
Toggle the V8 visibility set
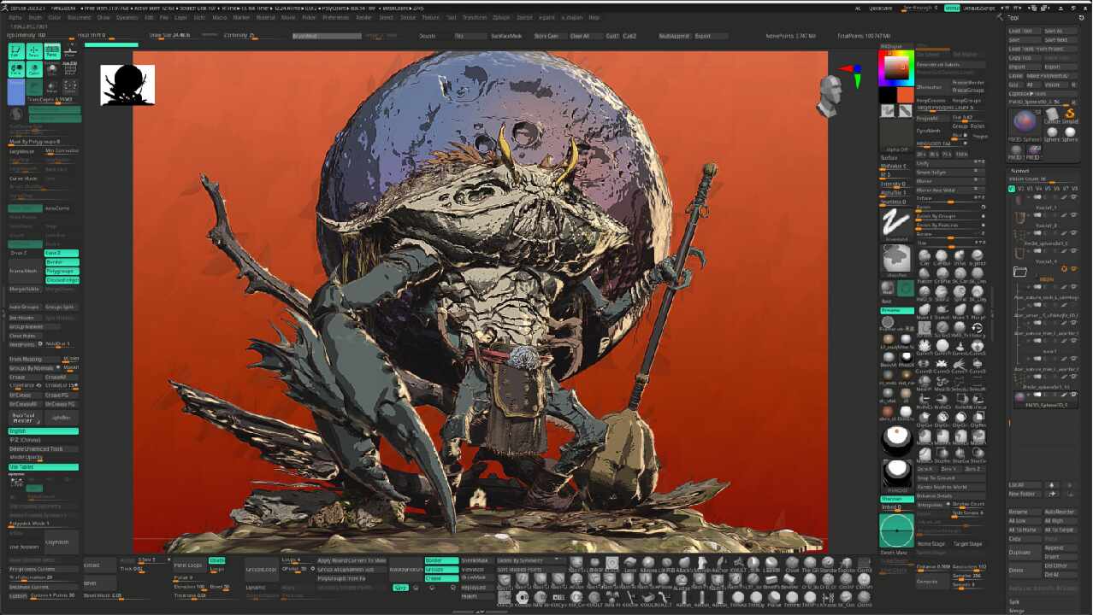pyautogui.click(x=1075, y=189)
